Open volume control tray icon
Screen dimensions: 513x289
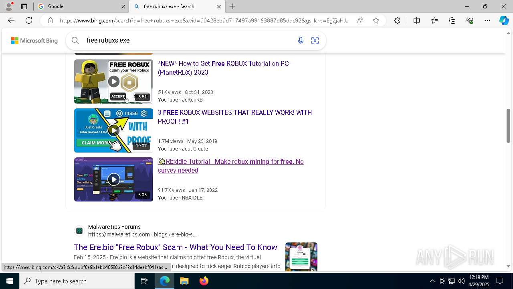461,281
